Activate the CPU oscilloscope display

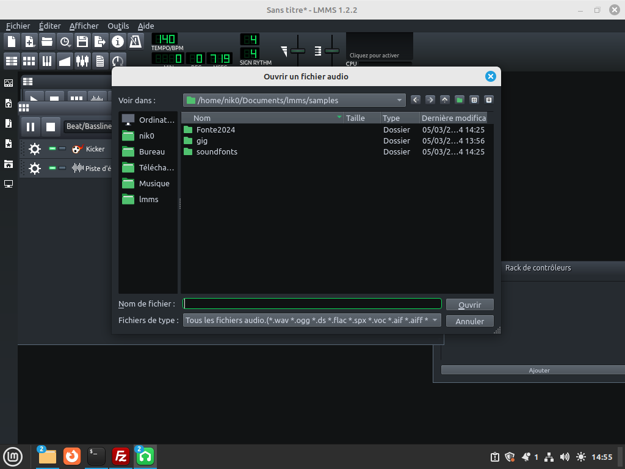click(x=379, y=46)
